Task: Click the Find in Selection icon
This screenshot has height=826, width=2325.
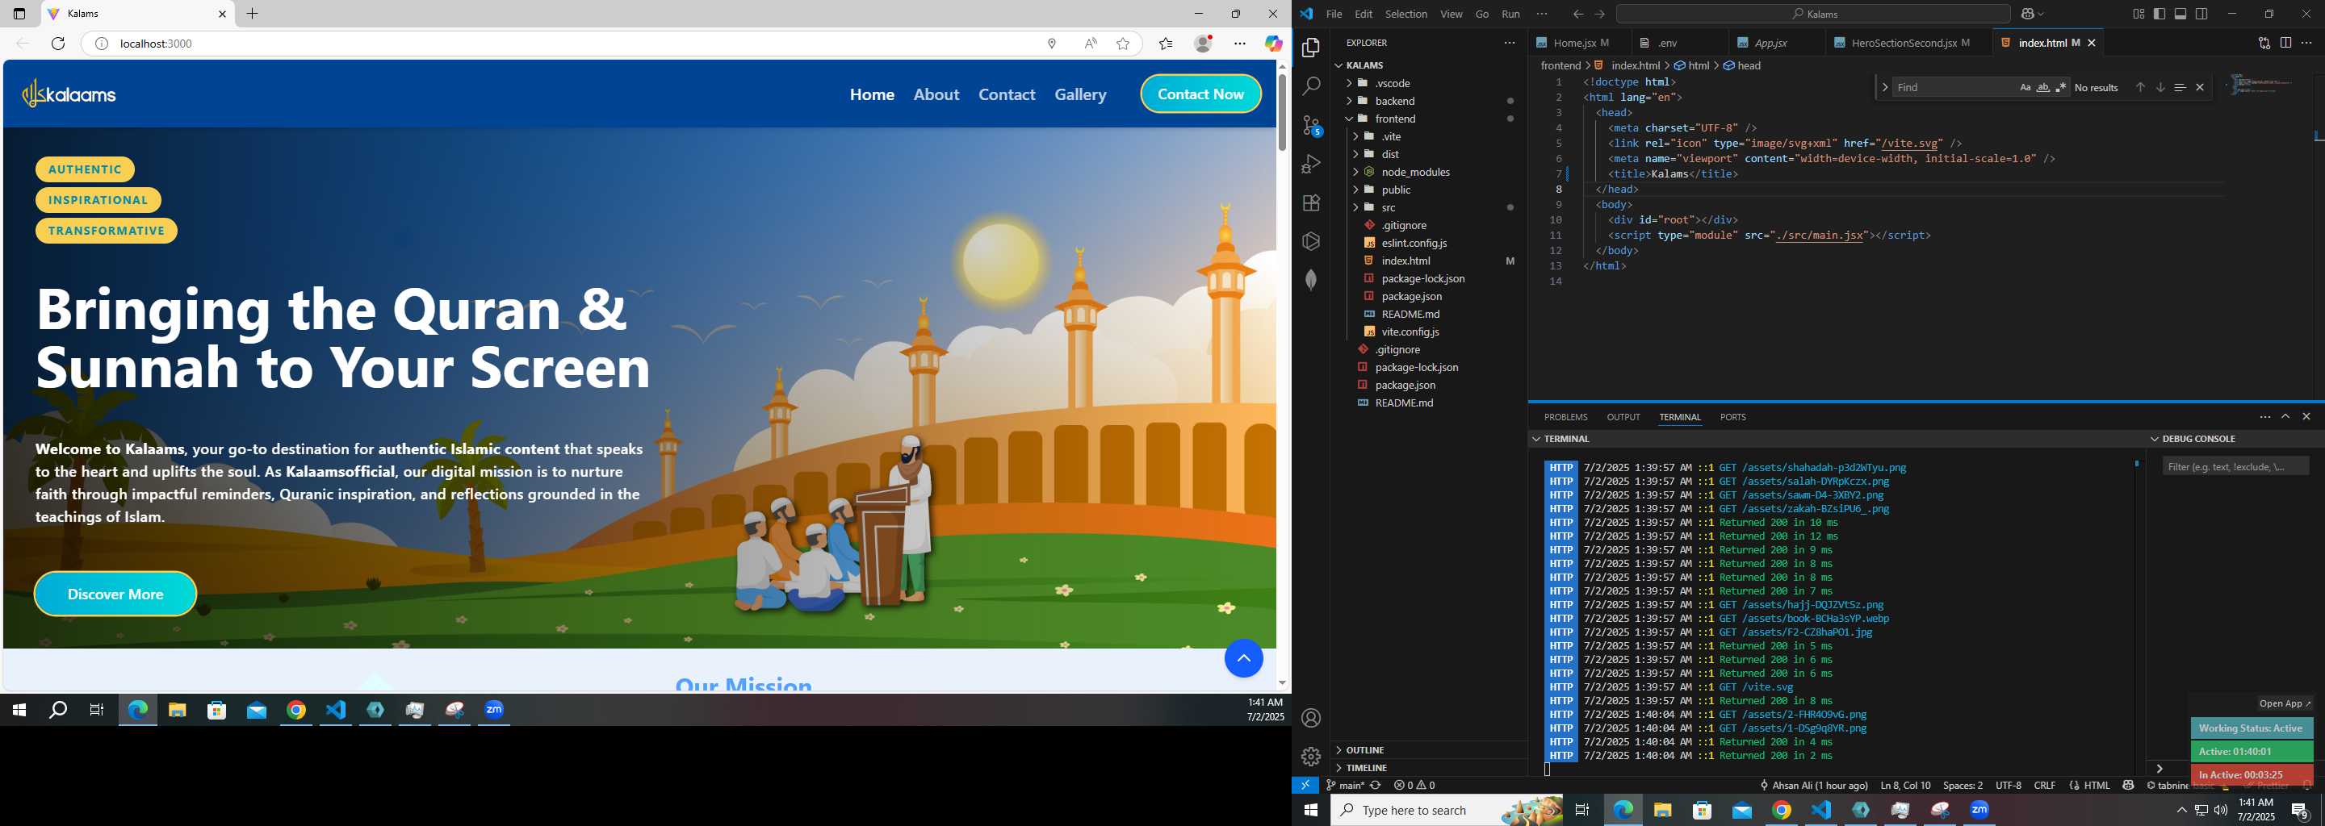Action: 2180,87
